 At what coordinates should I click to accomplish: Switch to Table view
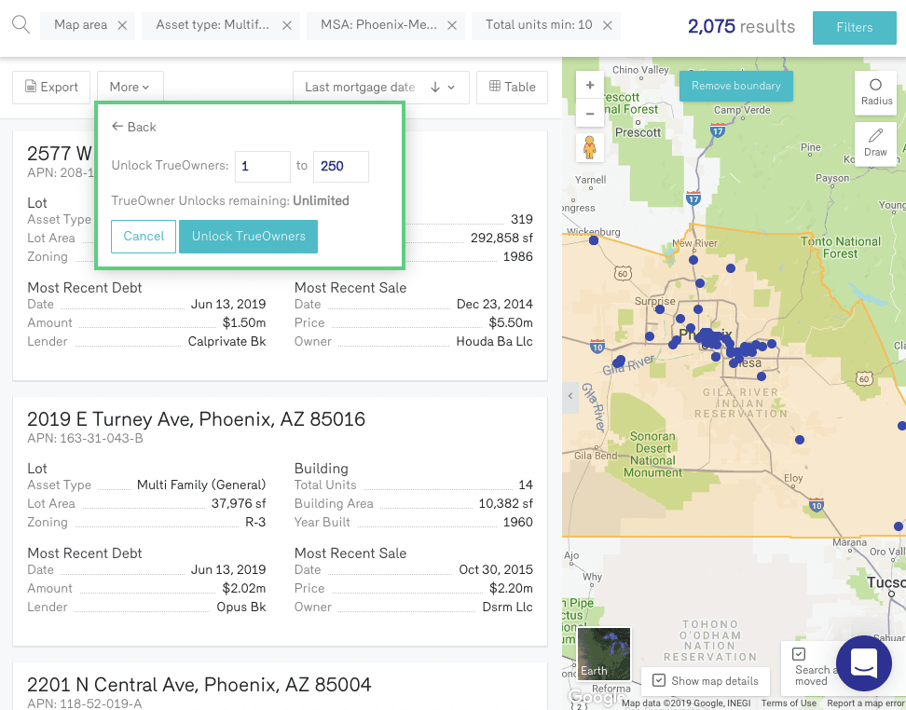pos(512,88)
